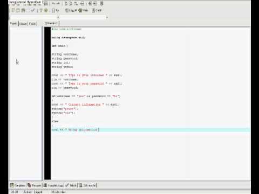Click the Redo arrow icon

click(58, 3)
